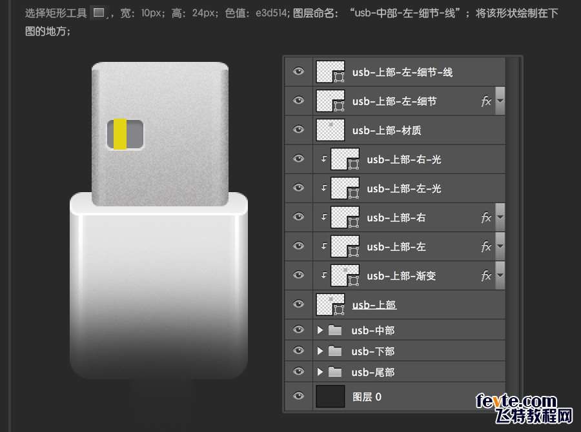The width and height of the screenshot is (581, 432).
Task: Click clipping mask arrow on usb-上部-左-光
Action: pos(324,188)
